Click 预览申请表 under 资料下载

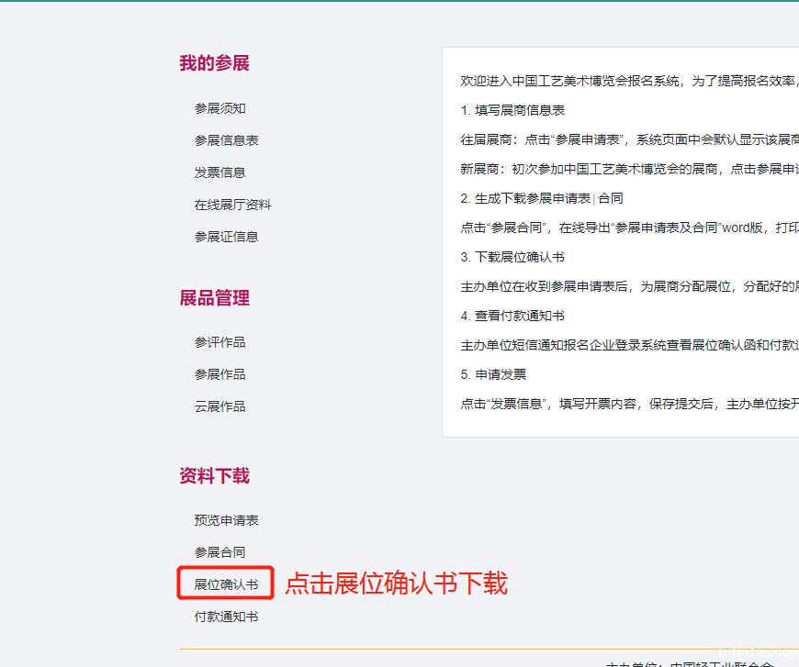point(226,520)
